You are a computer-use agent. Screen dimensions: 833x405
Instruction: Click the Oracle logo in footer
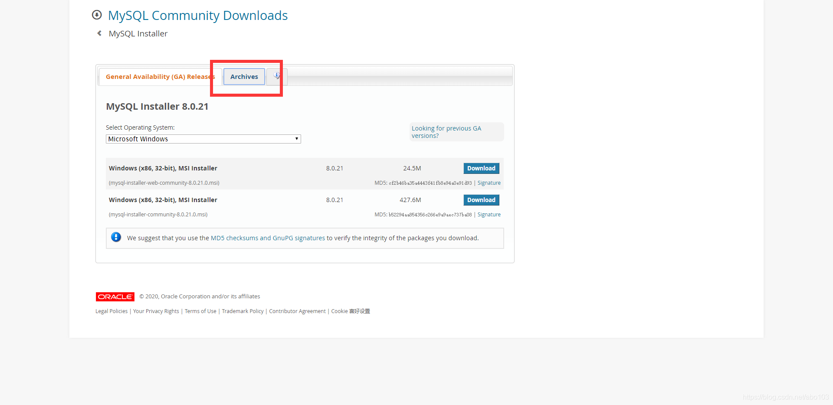[115, 297]
